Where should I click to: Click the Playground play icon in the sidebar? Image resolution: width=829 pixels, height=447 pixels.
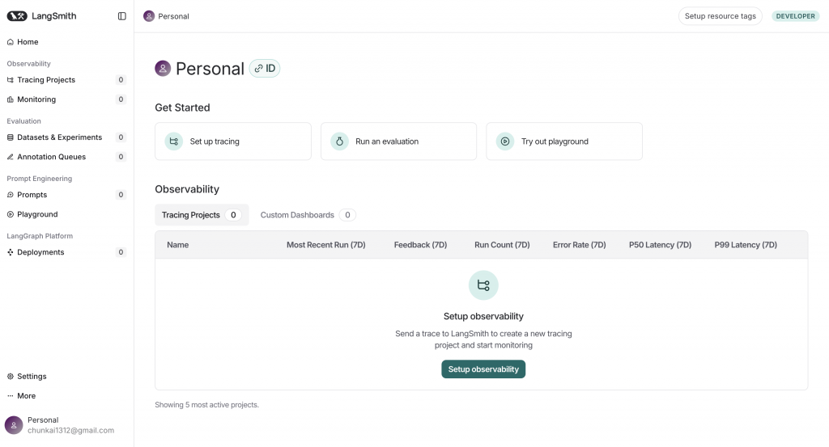[x=10, y=214]
